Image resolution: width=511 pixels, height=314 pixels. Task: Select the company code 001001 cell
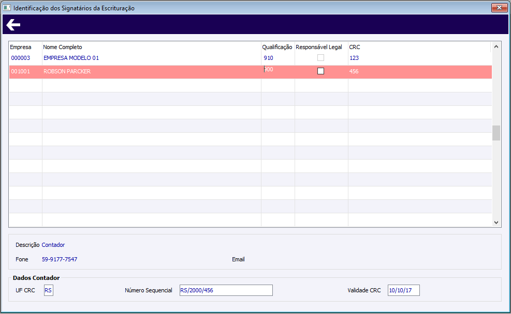pyautogui.click(x=26, y=71)
